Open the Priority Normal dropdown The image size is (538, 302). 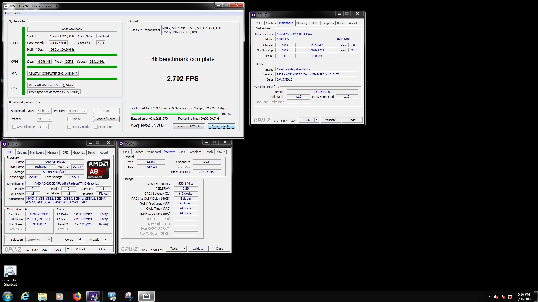[77, 111]
